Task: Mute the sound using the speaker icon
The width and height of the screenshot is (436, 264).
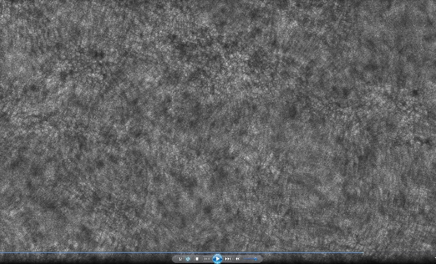Action: [238, 259]
